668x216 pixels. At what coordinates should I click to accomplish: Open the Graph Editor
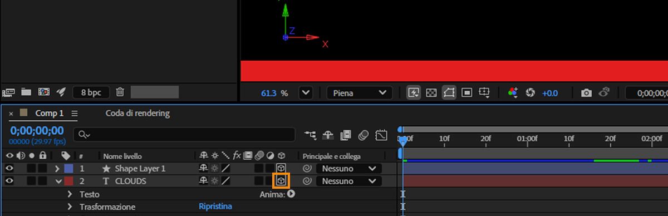click(x=381, y=135)
